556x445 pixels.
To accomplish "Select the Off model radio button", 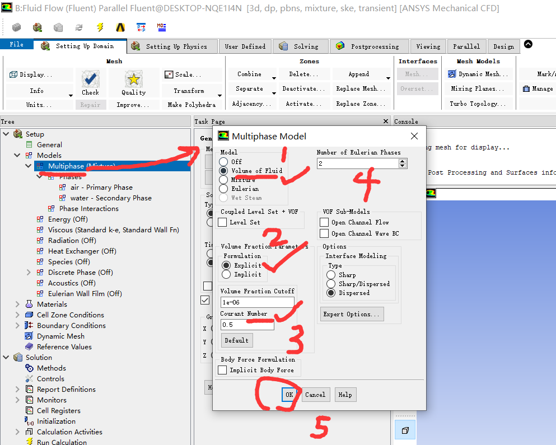I will (x=223, y=162).
